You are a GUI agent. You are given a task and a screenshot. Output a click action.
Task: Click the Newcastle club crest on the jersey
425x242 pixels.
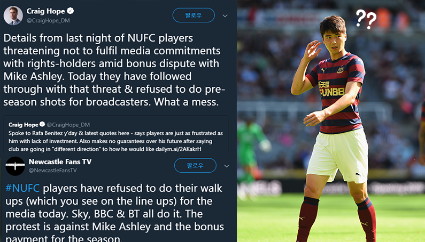(340, 69)
